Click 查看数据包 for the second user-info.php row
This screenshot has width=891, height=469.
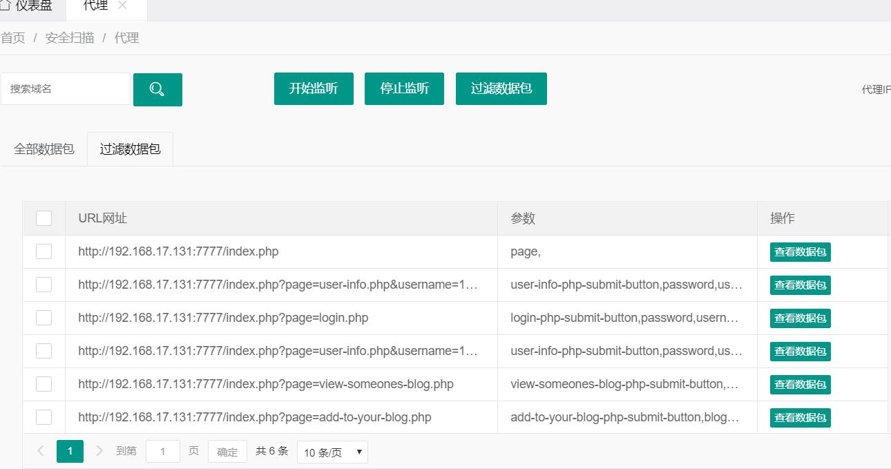tap(800, 352)
